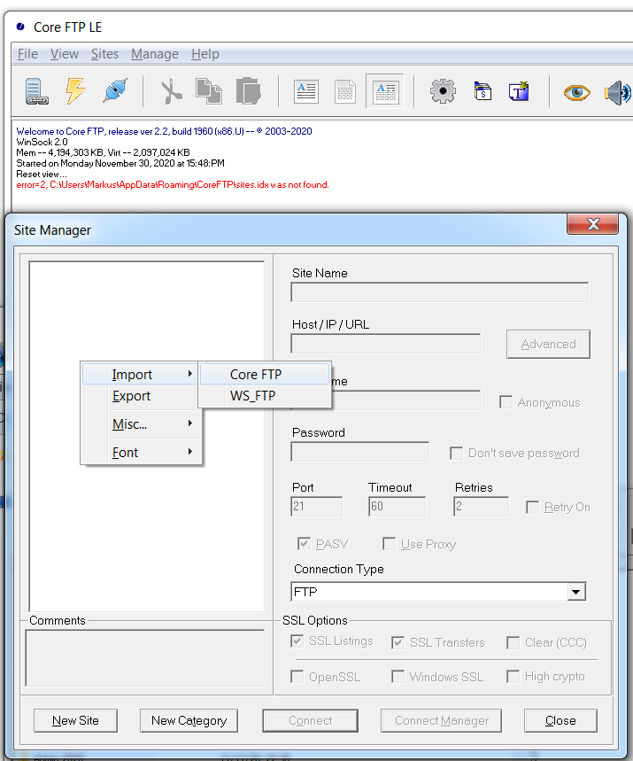Select WS_FTP import submenu item
Screen dimensions: 633x761
[x=265, y=395]
